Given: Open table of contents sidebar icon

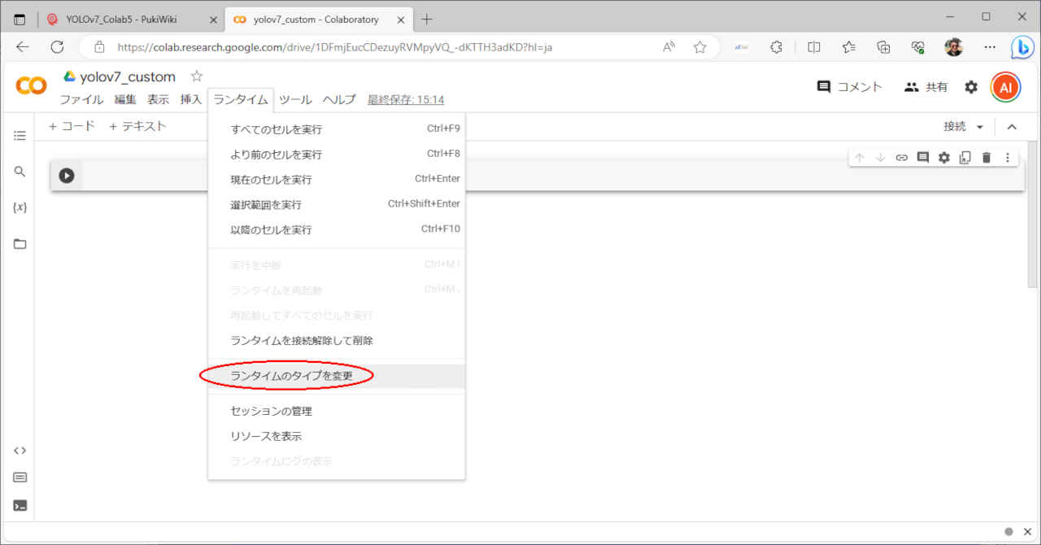Looking at the screenshot, I should pos(20,136).
